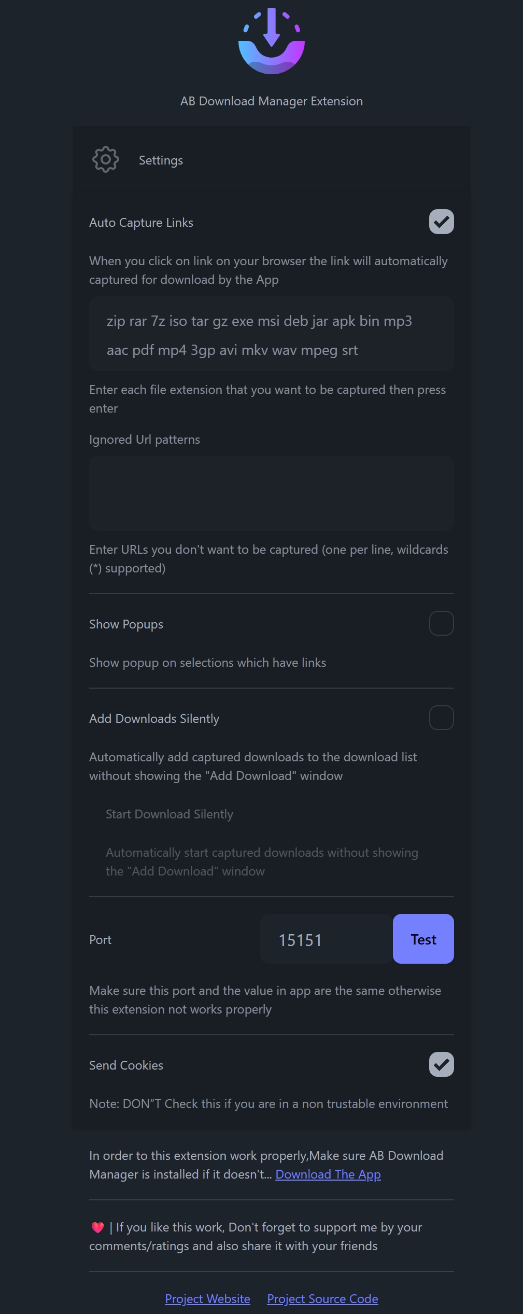
Task: Visit the Project Website link
Action: click(207, 1299)
